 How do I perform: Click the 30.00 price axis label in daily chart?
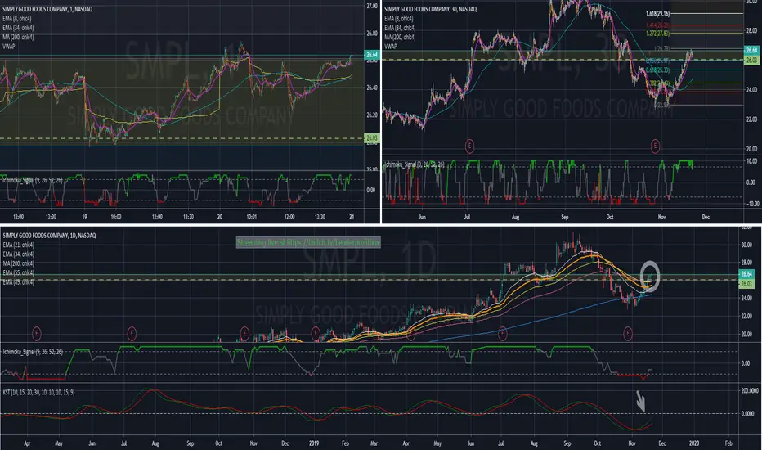point(746,245)
